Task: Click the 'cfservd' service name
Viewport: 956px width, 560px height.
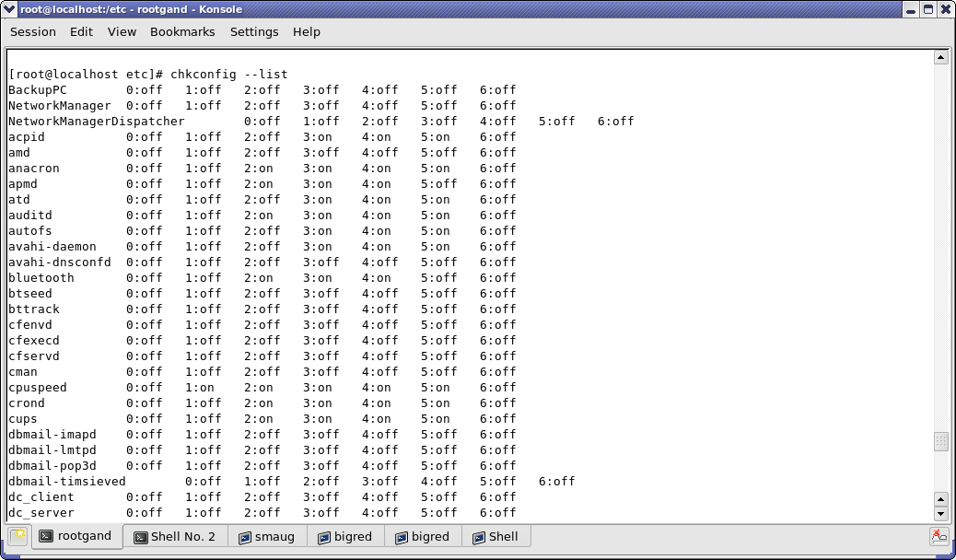Action: (33, 356)
